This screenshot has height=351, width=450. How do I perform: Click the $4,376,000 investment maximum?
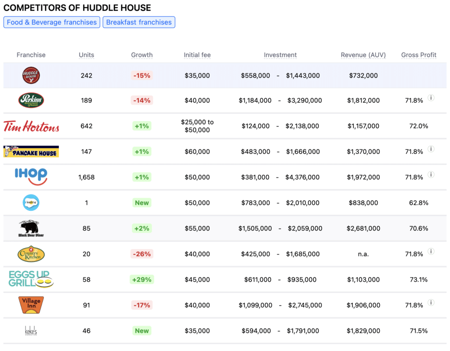(302, 177)
